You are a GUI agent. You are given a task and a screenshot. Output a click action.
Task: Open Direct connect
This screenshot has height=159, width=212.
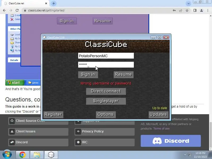[106, 91]
